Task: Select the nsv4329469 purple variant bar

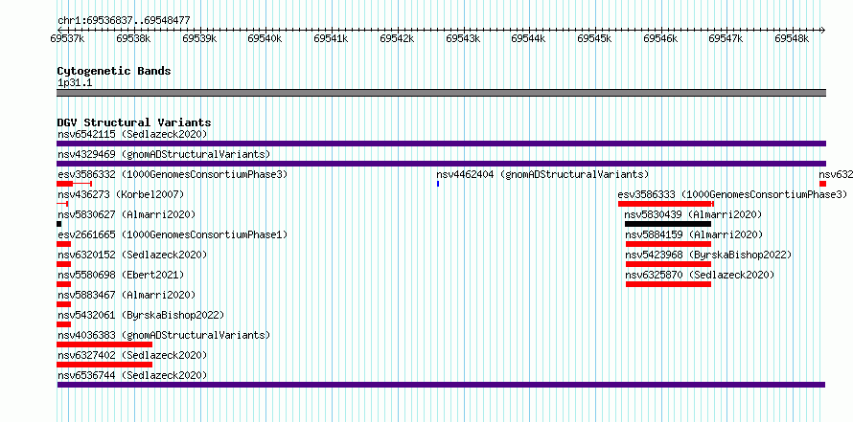Action: (x=441, y=164)
